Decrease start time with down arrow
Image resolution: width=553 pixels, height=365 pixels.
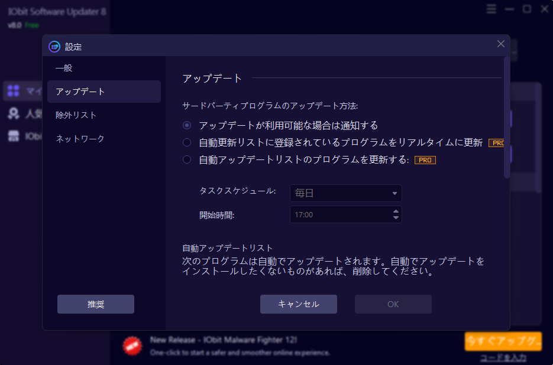(x=396, y=218)
